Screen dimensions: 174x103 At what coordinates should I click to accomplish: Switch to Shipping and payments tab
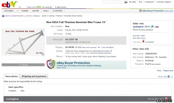pyautogui.click(x=34, y=76)
